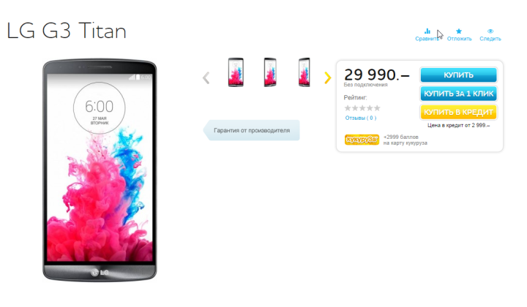
Task: Select the third phone thumbnail
Action: point(304,72)
